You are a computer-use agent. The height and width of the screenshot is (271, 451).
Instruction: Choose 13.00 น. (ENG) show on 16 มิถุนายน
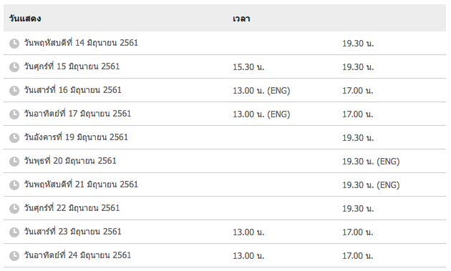click(261, 91)
